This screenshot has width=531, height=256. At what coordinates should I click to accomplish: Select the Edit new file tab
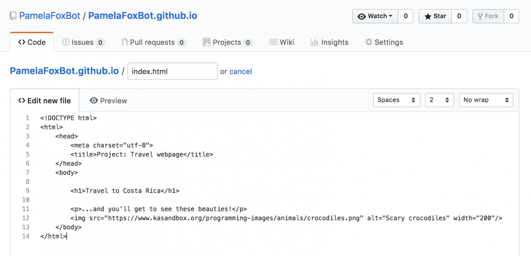tap(44, 100)
